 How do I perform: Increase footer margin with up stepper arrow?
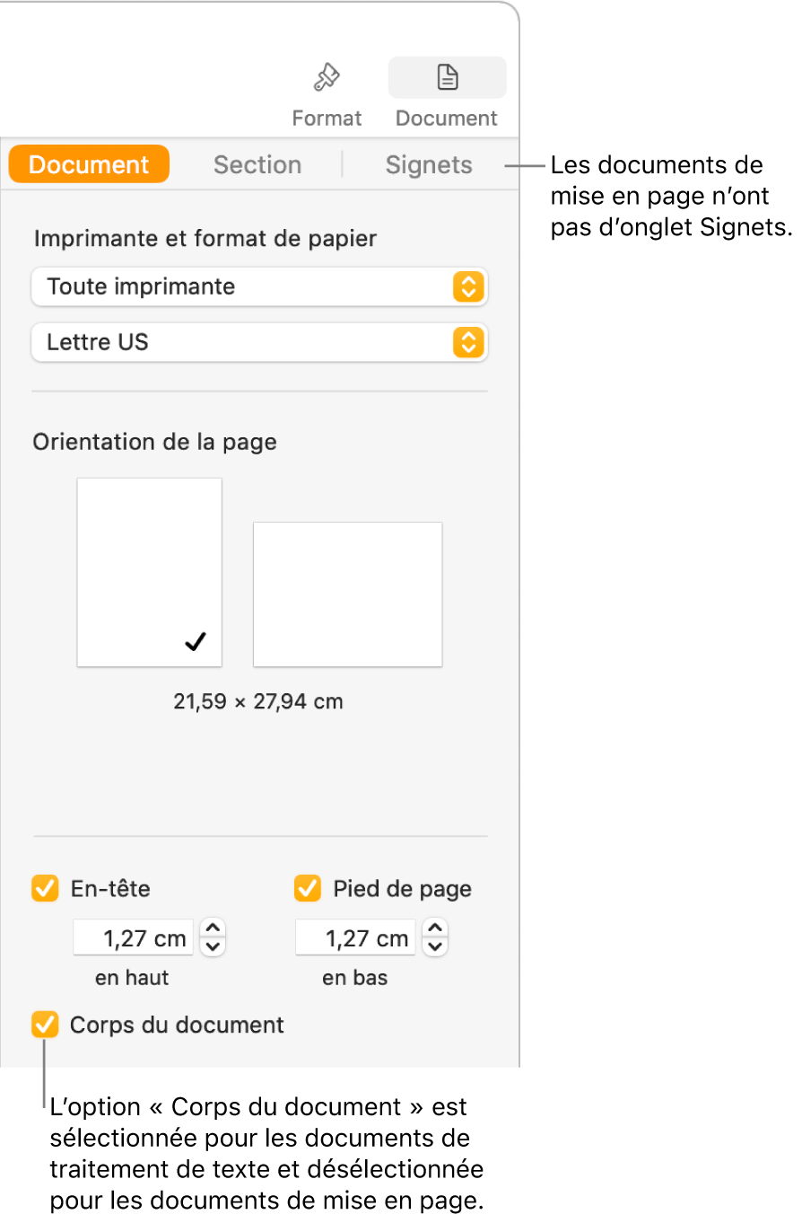click(435, 929)
